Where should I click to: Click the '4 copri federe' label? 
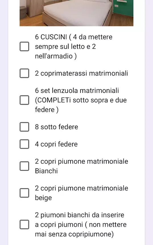tap(56, 144)
